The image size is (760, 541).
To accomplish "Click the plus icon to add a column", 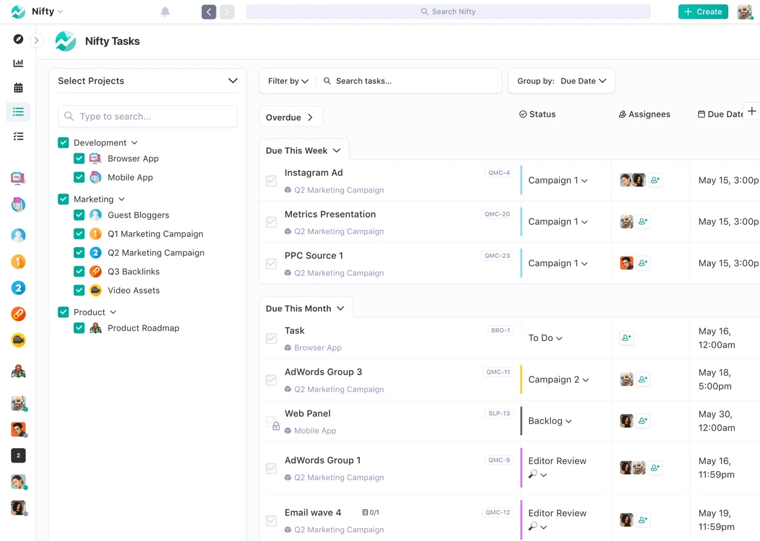I will coord(753,111).
